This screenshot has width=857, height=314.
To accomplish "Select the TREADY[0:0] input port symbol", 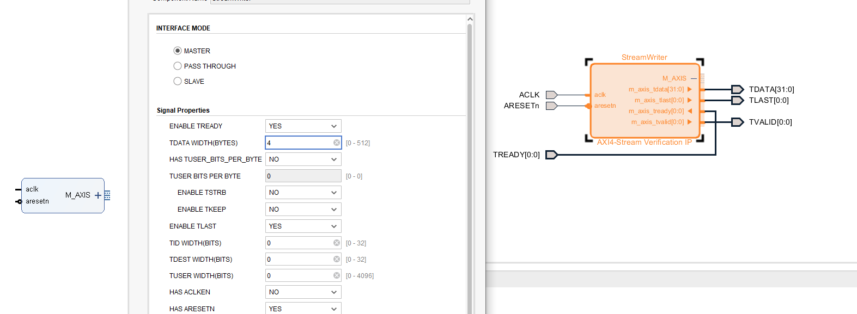I will click(x=551, y=155).
